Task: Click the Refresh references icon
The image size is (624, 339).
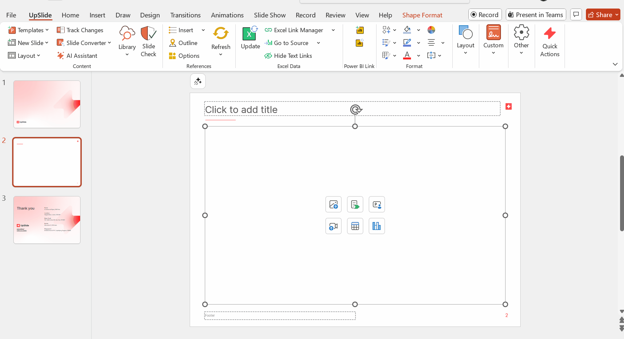Action: [221, 34]
